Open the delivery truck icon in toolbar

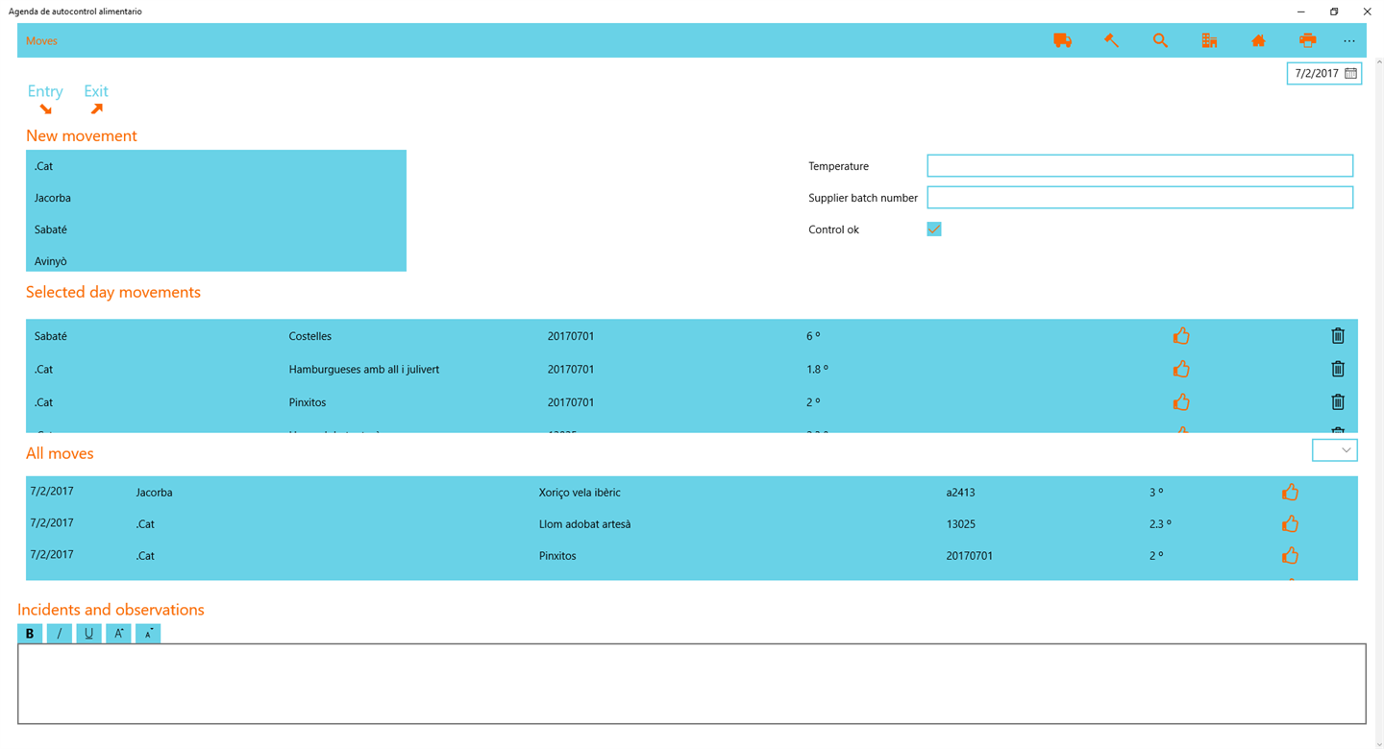[x=1062, y=40]
